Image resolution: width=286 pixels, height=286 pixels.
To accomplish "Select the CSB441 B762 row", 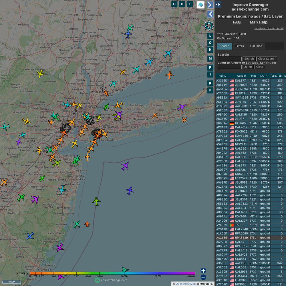I will 251,259.
